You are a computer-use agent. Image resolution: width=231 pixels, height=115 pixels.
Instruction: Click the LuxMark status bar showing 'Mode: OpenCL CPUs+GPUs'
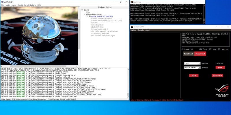pyautogui.click(x=65, y=99)
